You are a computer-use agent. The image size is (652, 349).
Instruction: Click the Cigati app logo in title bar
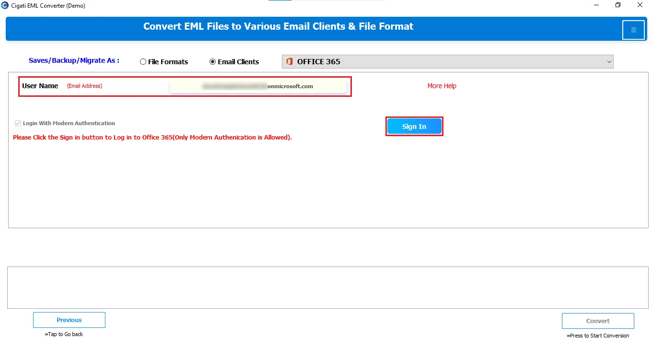(x=5, y=5)
